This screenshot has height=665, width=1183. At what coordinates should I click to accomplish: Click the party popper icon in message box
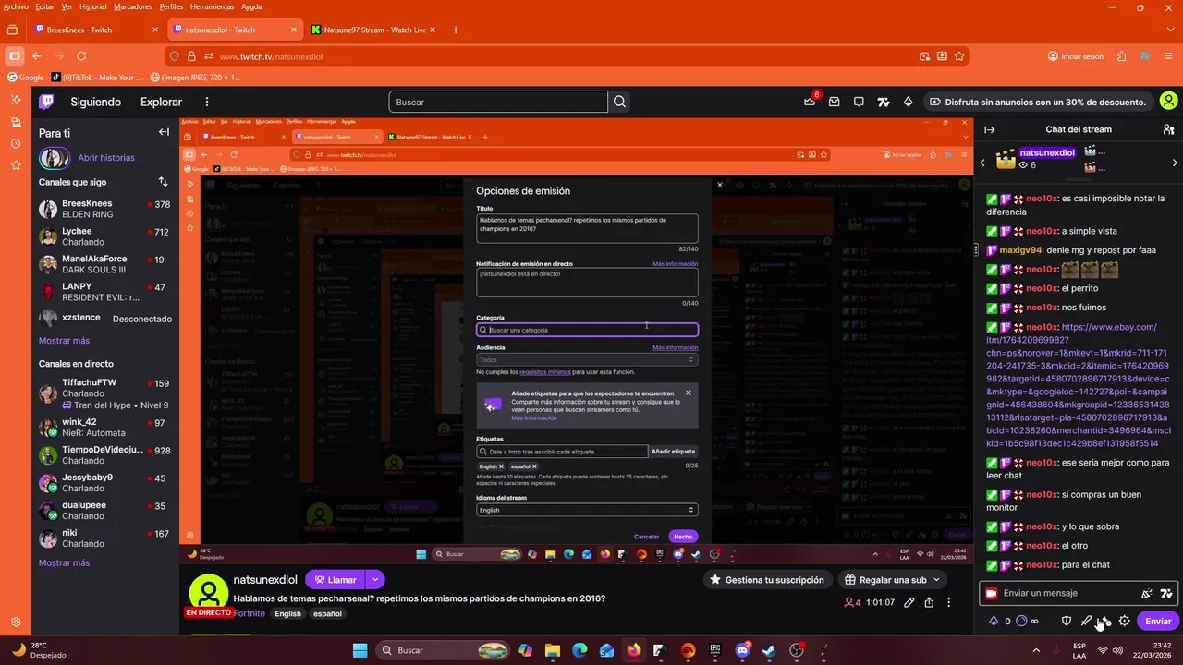pos(1147,593)
